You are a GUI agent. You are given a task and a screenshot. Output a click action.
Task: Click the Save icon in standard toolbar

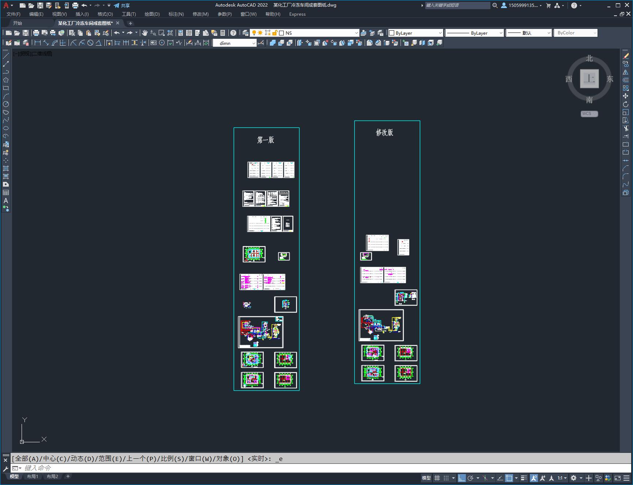tap(25, 33)
